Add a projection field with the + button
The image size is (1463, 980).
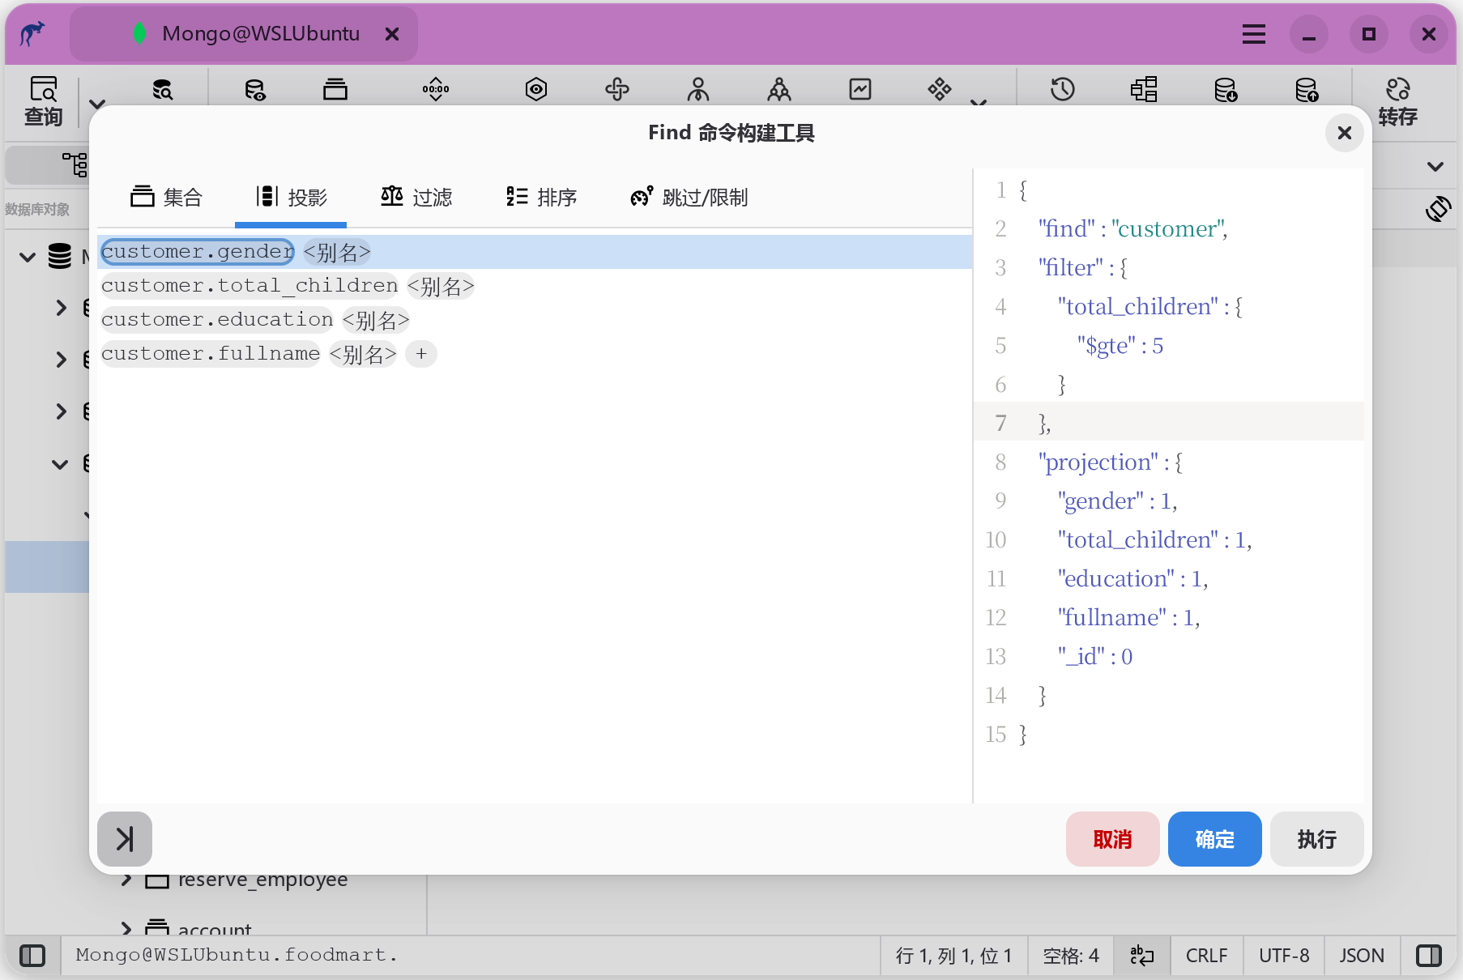click(420, 354)
